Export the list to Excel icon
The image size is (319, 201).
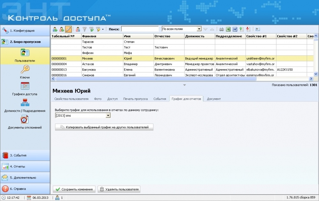coord(228,29)
